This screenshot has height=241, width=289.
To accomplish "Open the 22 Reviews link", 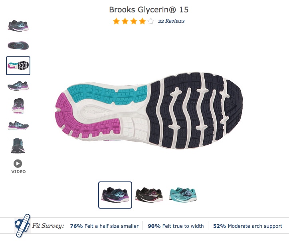I will 171,21.
